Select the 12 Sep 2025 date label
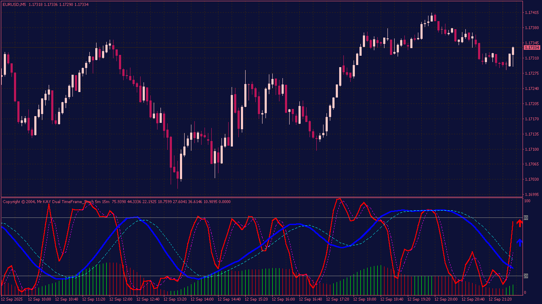Viewport: 542px width, 304px height. [x=12, y=299]
